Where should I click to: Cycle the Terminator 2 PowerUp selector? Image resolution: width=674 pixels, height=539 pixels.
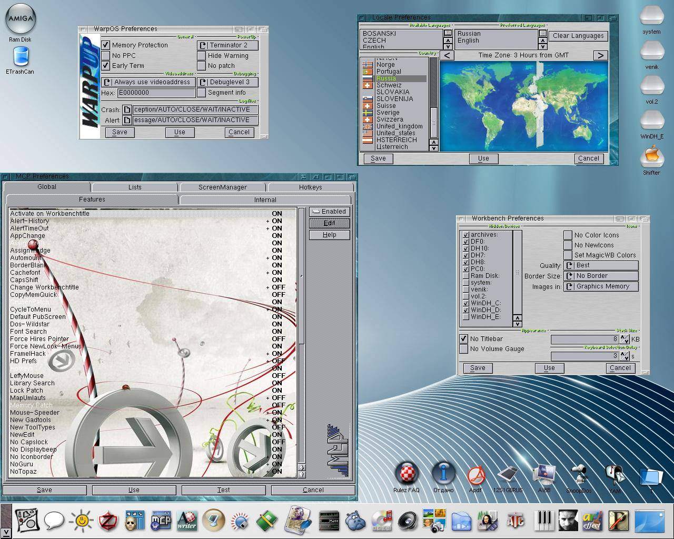coord(227,45)
